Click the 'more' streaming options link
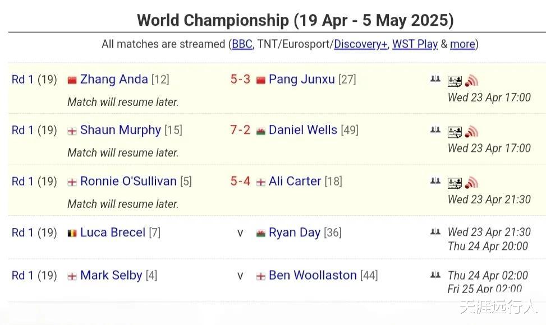 pos(462,44)
